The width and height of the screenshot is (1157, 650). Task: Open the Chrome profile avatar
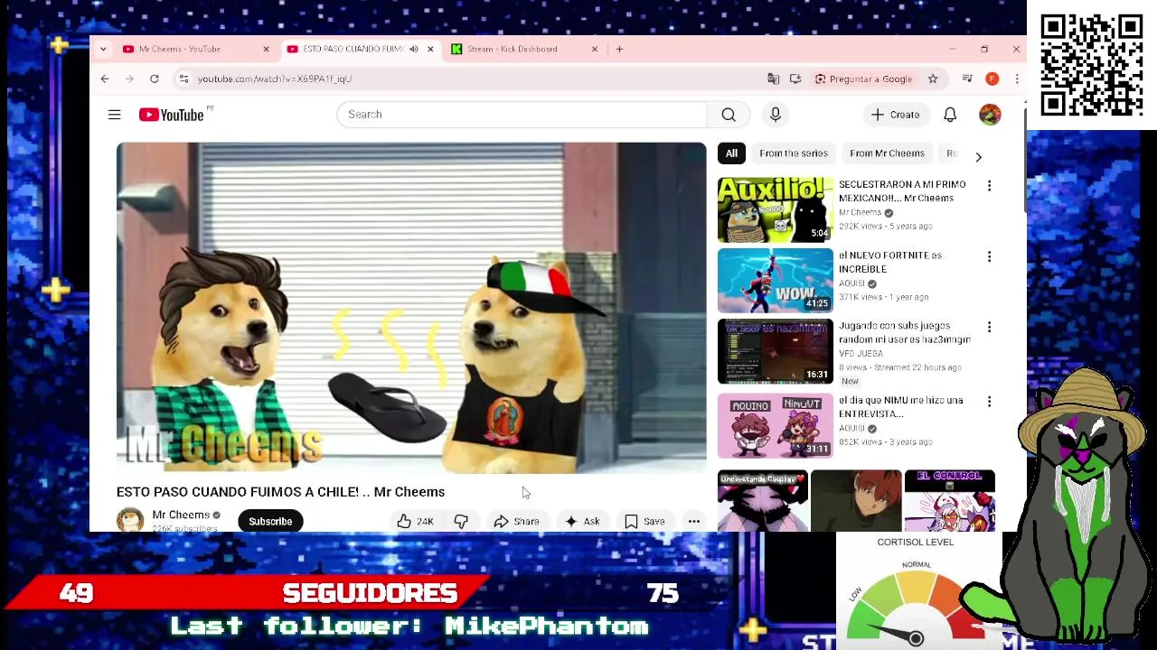[992, 79]
